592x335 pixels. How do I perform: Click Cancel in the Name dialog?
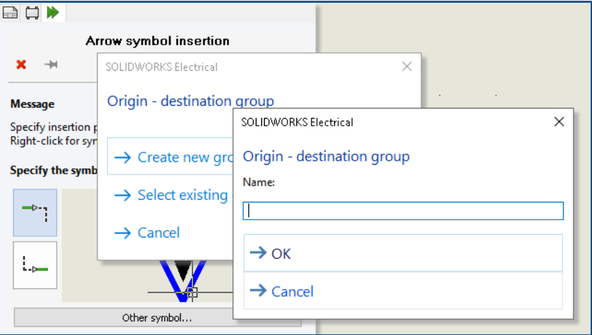403,291
